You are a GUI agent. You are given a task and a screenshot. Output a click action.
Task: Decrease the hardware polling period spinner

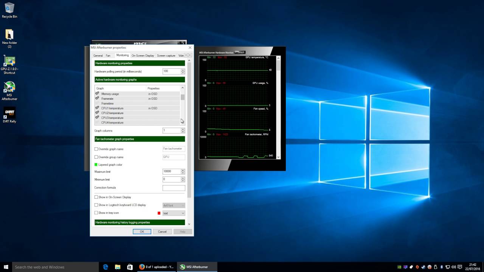(183, 72)
